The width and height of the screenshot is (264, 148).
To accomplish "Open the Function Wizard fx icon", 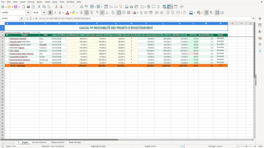I will [x=27, y=18].
